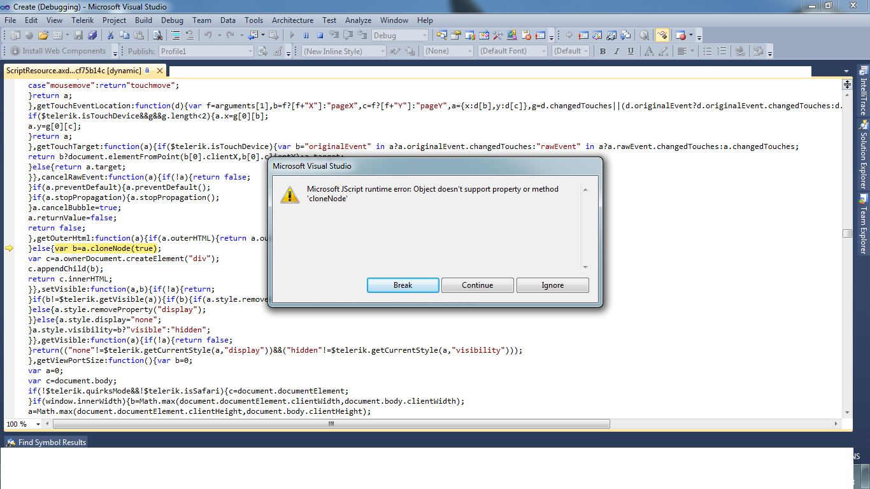Viewport: 870px width, 489px height.
Task: Click the Save All toolbar icon
Action: [92, 36]
